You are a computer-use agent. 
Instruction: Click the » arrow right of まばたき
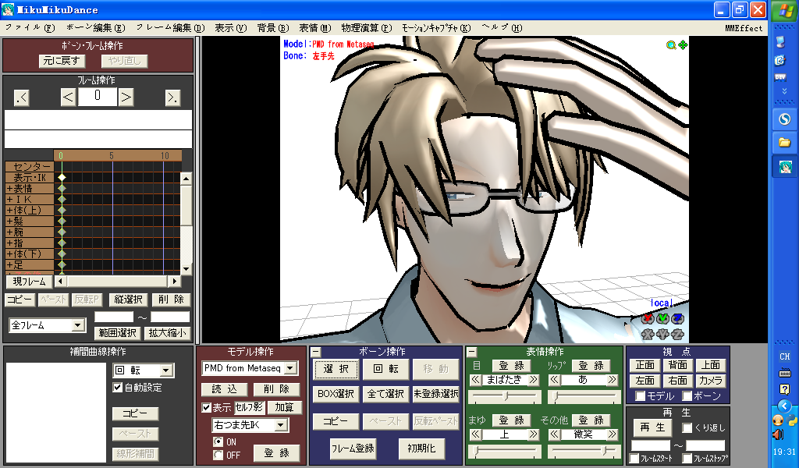click(533, 380)
